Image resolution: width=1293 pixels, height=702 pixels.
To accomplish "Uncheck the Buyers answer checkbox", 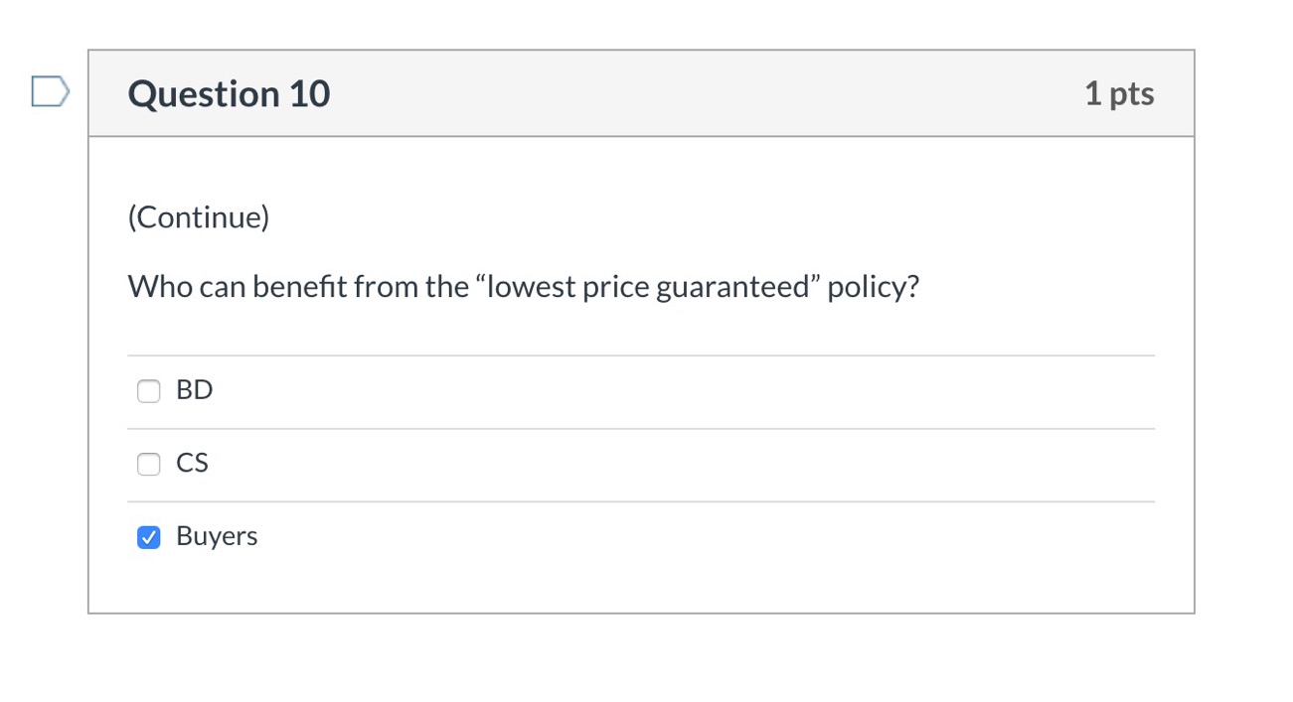I will click(148, 537).
